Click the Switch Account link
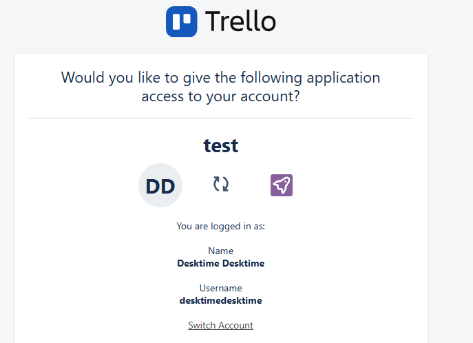The width and height of the screenshot is (473, 343). 220,325
